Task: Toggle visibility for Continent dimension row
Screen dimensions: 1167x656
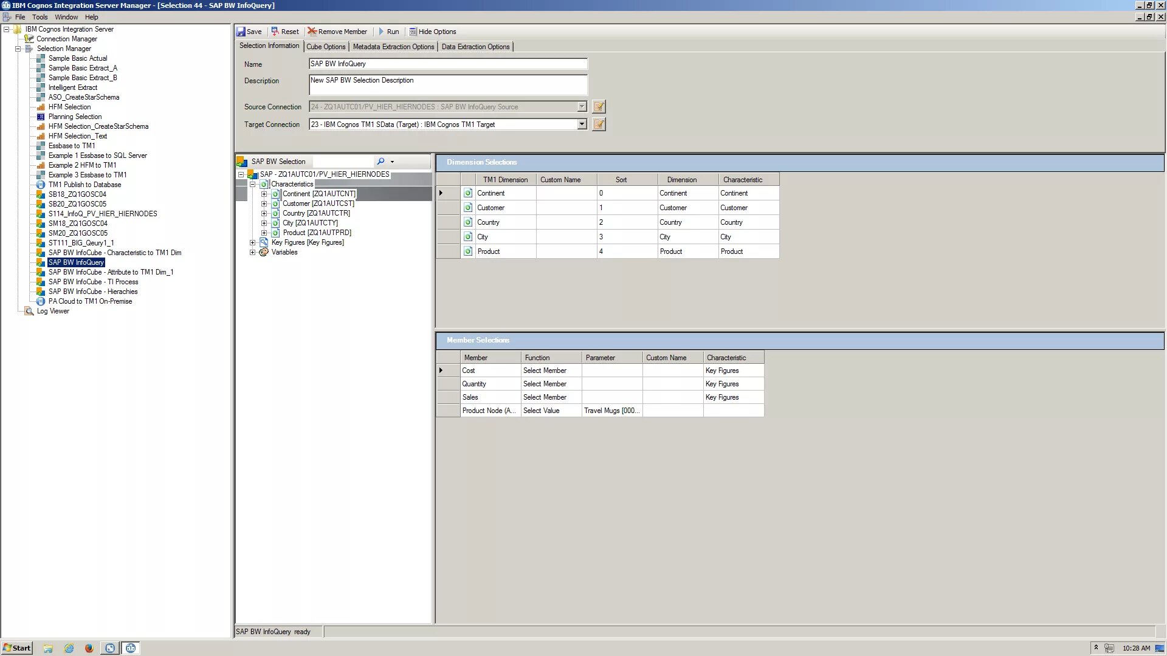Action: (x=468, y=193)
